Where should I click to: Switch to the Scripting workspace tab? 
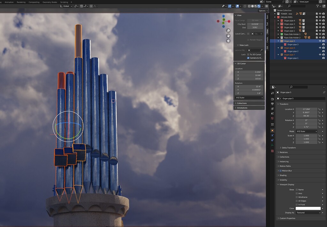point(64,2)
